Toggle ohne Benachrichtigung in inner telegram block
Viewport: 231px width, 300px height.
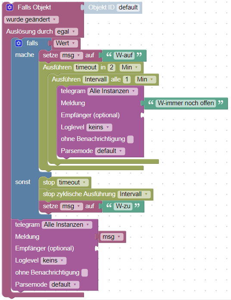[x=131, y=139]
